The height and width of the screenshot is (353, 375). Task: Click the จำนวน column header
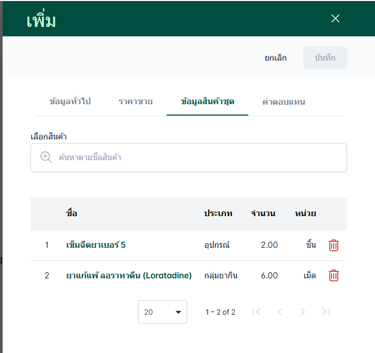point(263,214)
